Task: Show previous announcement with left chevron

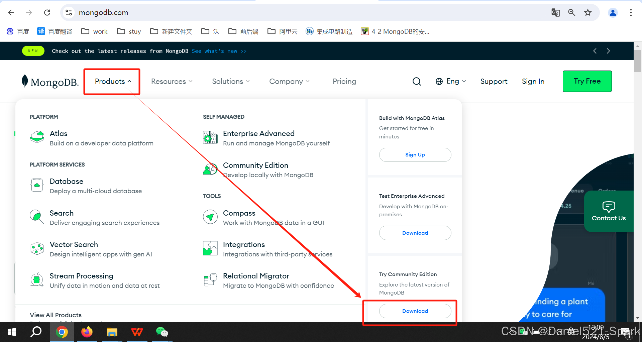Action: pyautogui.click(x=595, y=51)
